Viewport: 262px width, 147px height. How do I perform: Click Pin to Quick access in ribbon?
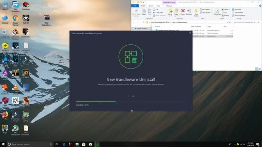(x=136, y=13)
